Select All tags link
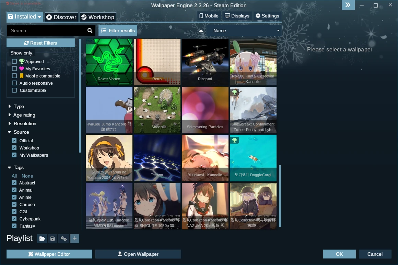 pos(14,176)
